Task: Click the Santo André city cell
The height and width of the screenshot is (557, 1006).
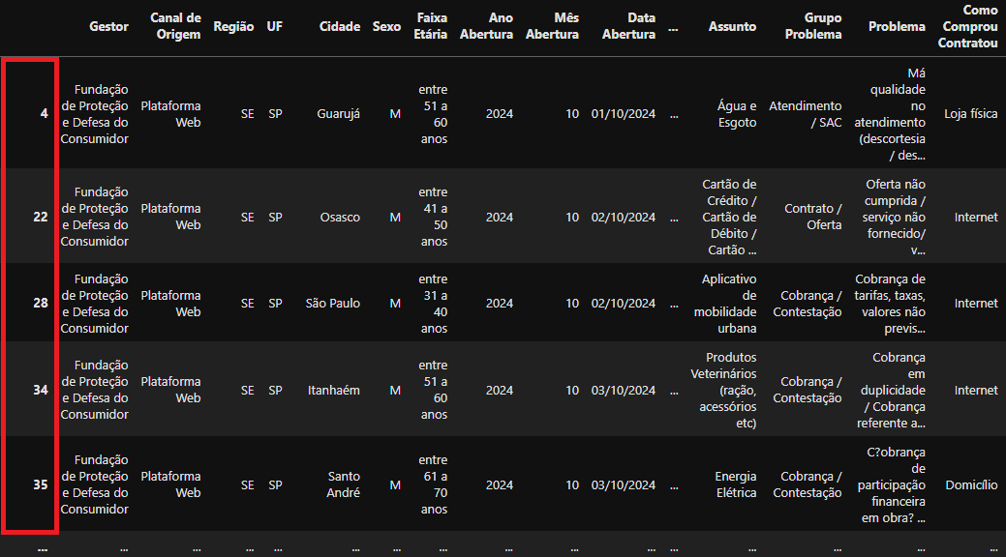Action: (x=344, y=484)
